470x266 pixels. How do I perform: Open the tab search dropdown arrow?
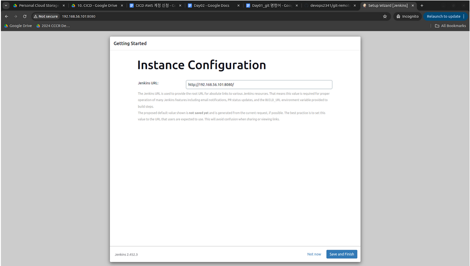[x=6, y=5]
